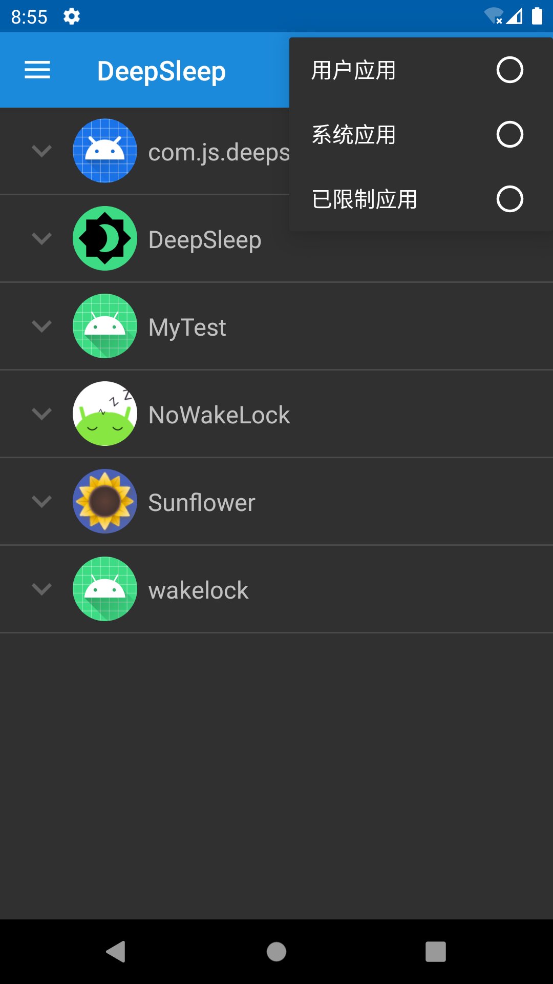The width and height of the screenshot is (553, 984).
Task: Tap the DeepSleep moon app icon
Action: point(105,238)
